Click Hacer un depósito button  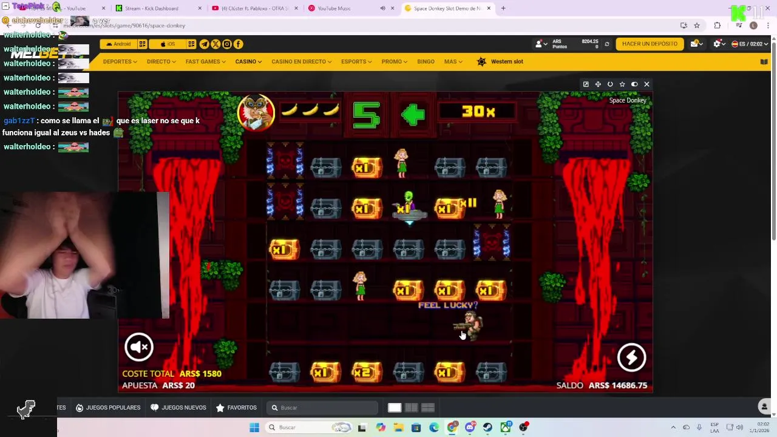tap(650, 44)
